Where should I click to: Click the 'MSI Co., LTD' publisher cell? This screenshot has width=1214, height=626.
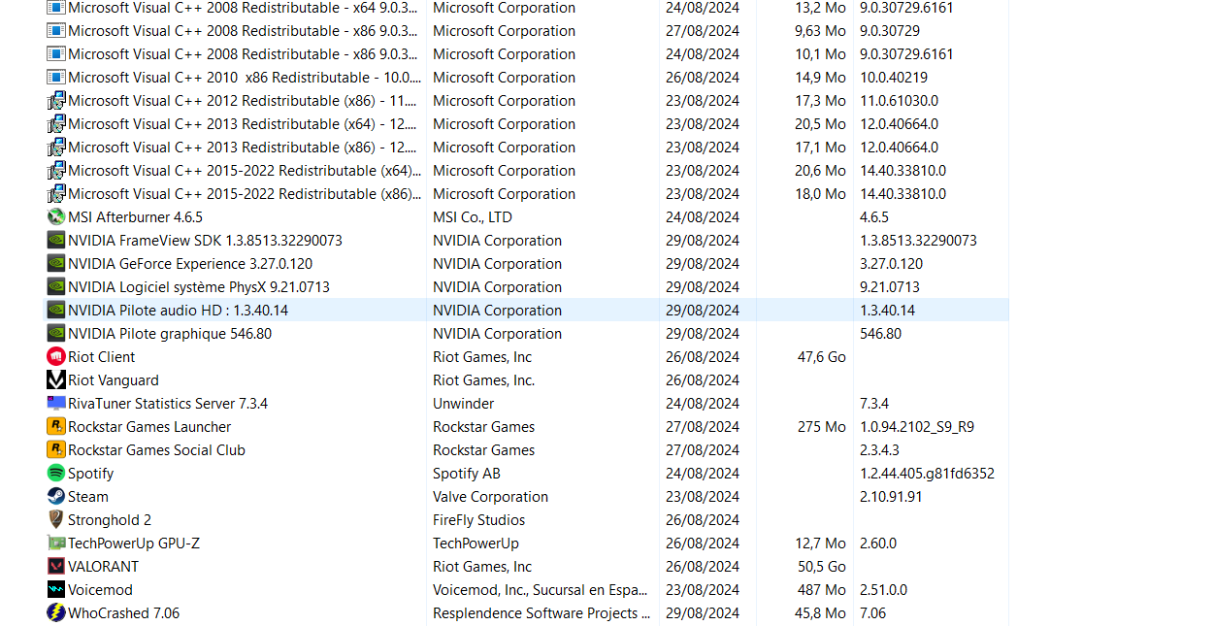[473, 217]
